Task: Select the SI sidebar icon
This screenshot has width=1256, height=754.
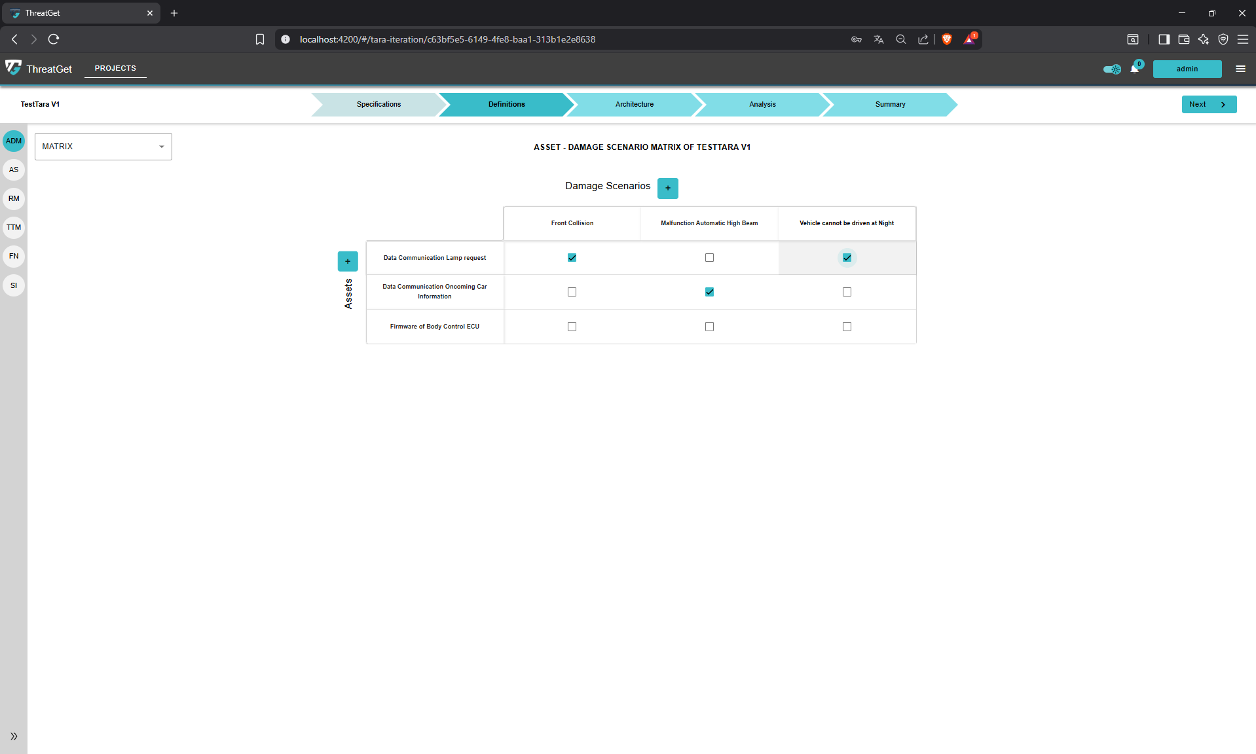Action: 14,285
